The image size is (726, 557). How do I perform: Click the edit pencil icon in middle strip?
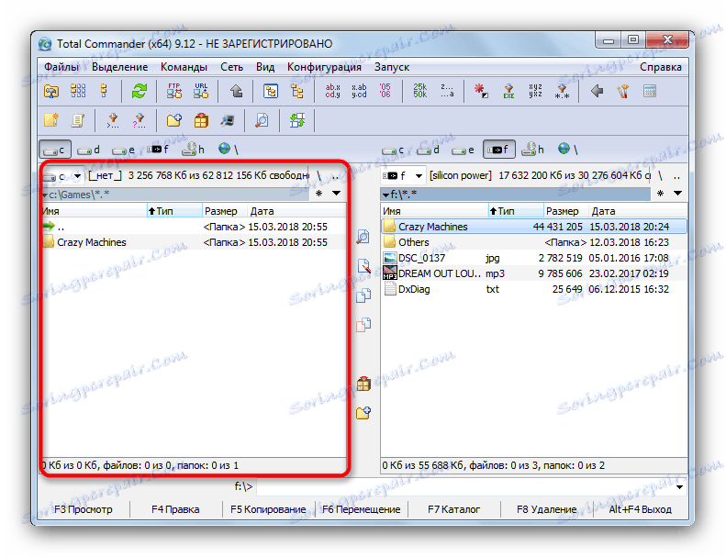pos(363,266)
